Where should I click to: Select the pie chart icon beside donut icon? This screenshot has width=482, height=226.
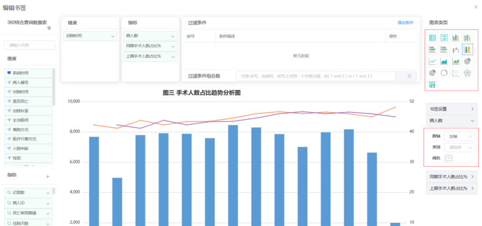point(433,73)
